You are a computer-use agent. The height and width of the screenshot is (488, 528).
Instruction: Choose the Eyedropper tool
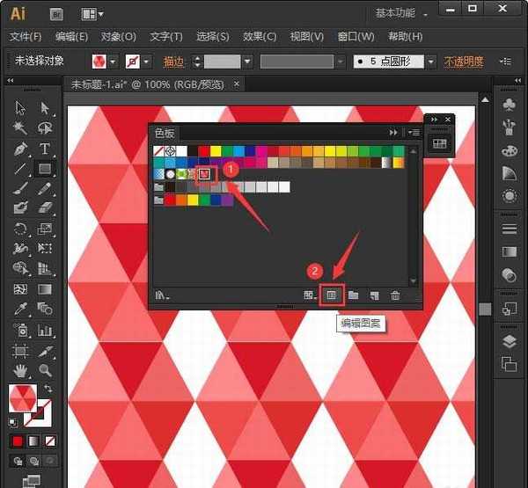tap(20, 309)
